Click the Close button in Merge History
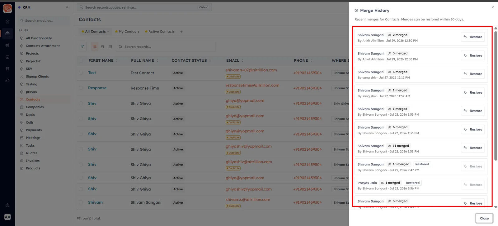This screenshot has width=498, height=226. point(484,218)
